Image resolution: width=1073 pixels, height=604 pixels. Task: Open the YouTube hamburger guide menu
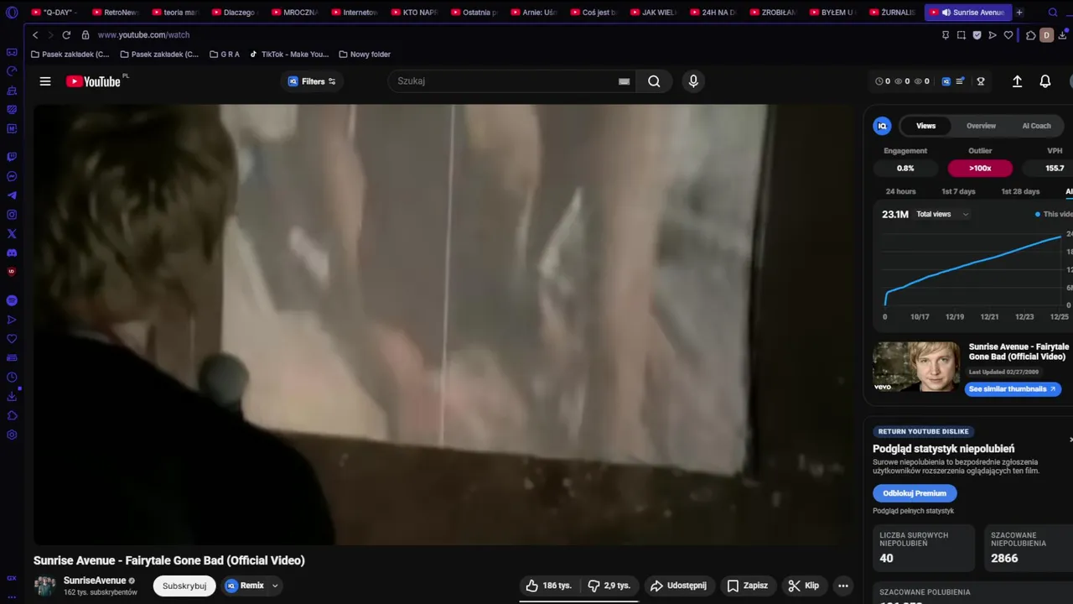click(x=45, y=81)
